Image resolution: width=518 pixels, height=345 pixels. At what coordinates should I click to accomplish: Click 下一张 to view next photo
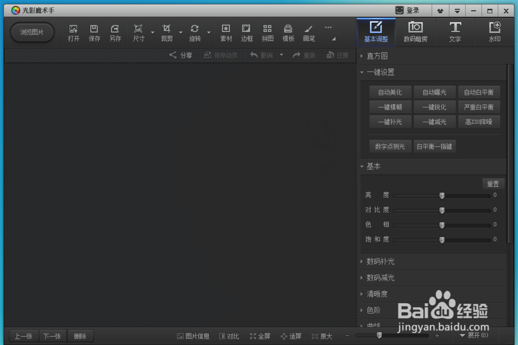click(x=52, y=336)
